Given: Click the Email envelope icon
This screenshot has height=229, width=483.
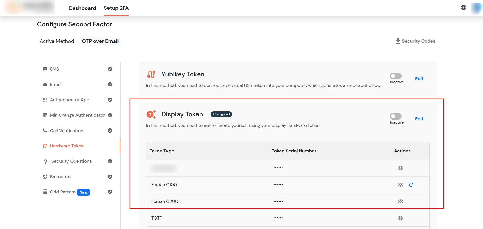Looking at the screenshot, I should click(45, 84).
